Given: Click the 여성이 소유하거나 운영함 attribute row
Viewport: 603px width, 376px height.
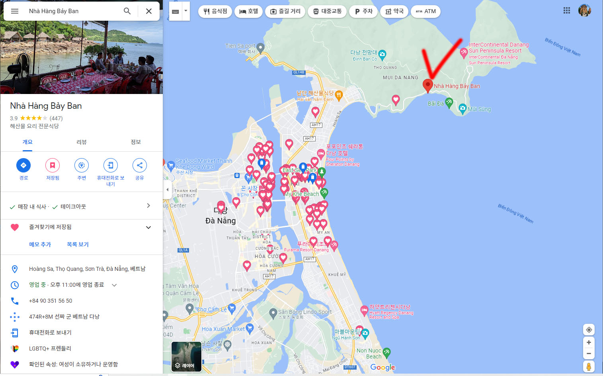Looking at the screenshot, I should 82,364.
